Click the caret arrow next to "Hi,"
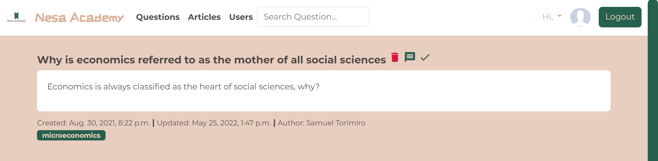 click(560, 16)
